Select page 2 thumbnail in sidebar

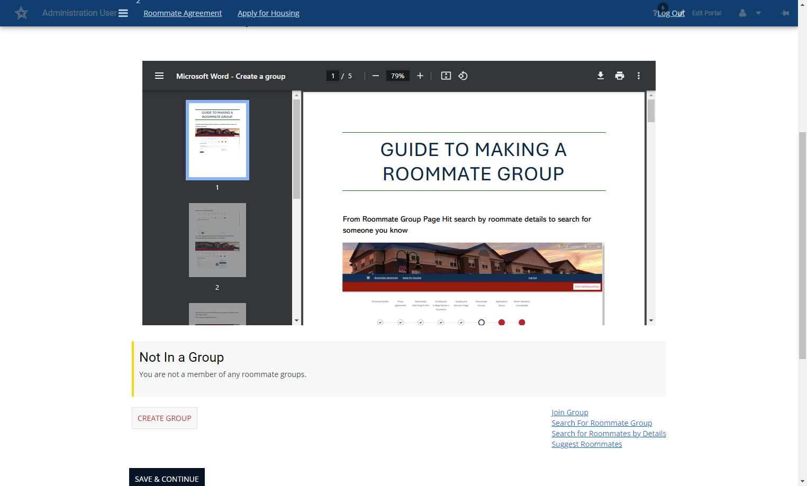(217, 240)
